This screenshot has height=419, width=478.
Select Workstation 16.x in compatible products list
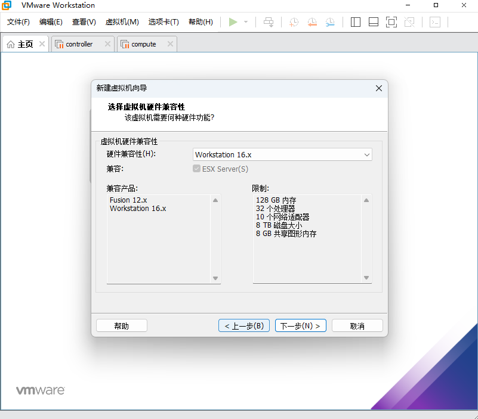click(138, 209)
